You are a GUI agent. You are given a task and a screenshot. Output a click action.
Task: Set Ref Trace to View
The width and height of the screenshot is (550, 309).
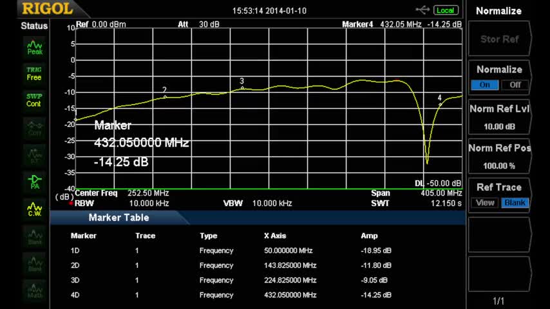485,203
